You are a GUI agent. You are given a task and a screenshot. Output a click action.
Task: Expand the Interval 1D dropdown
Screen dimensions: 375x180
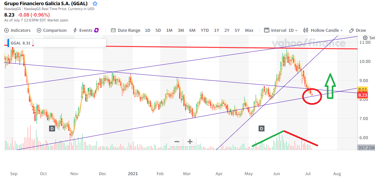click(281, 30)
